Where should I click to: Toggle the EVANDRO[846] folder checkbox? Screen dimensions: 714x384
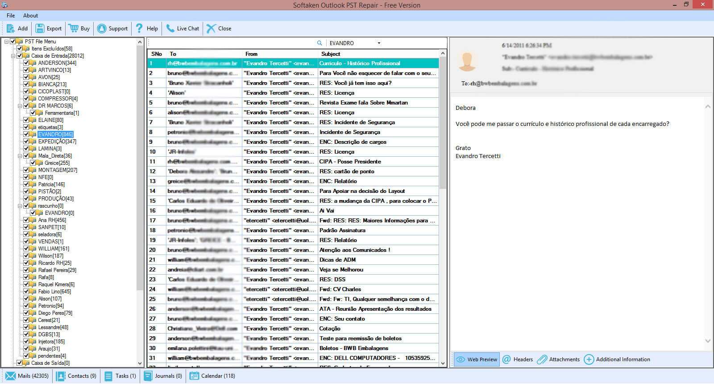pos(26,134)
